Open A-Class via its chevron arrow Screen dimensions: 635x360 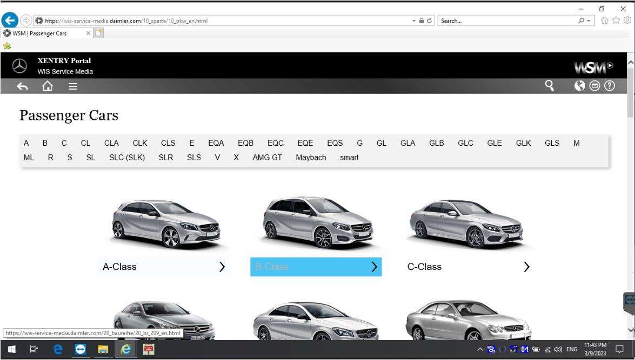point(222,267)
